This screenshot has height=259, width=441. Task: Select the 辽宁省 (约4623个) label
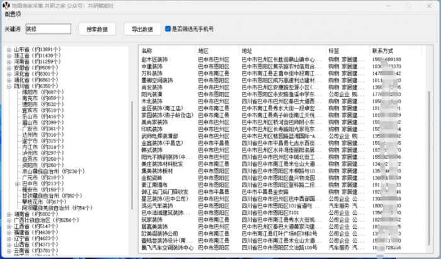(37, 238)
